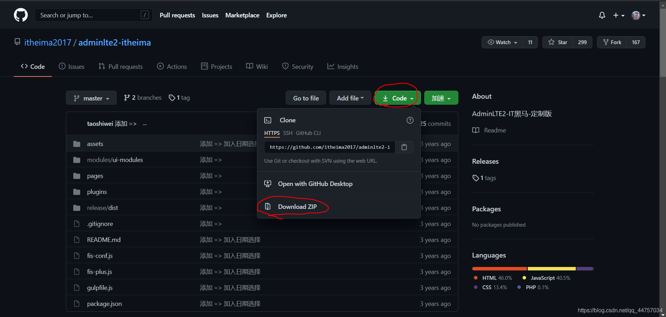Click the release/dist folder icon

click(77, 208)
